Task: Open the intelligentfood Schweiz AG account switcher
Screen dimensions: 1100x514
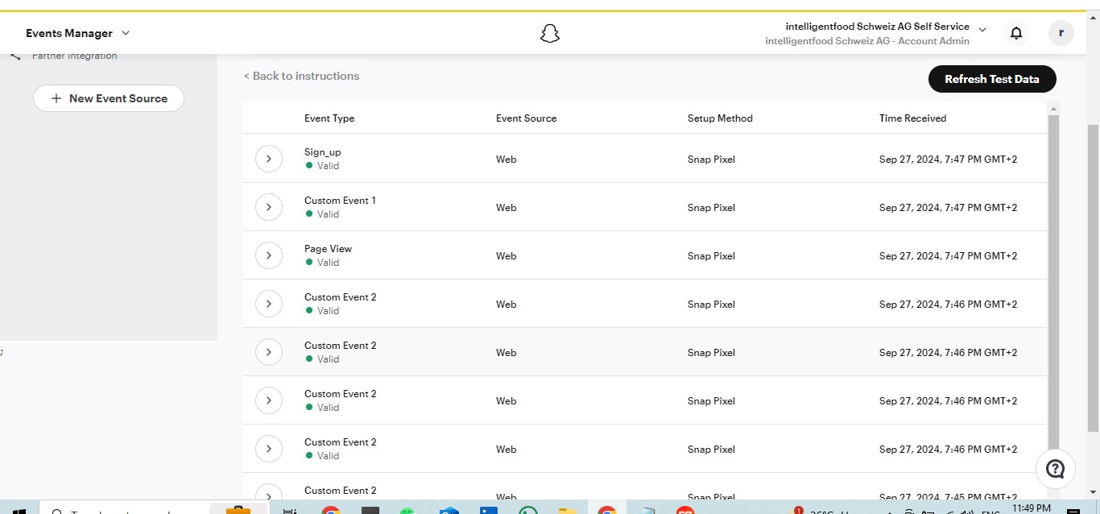Action: click(x=875, y=33)
